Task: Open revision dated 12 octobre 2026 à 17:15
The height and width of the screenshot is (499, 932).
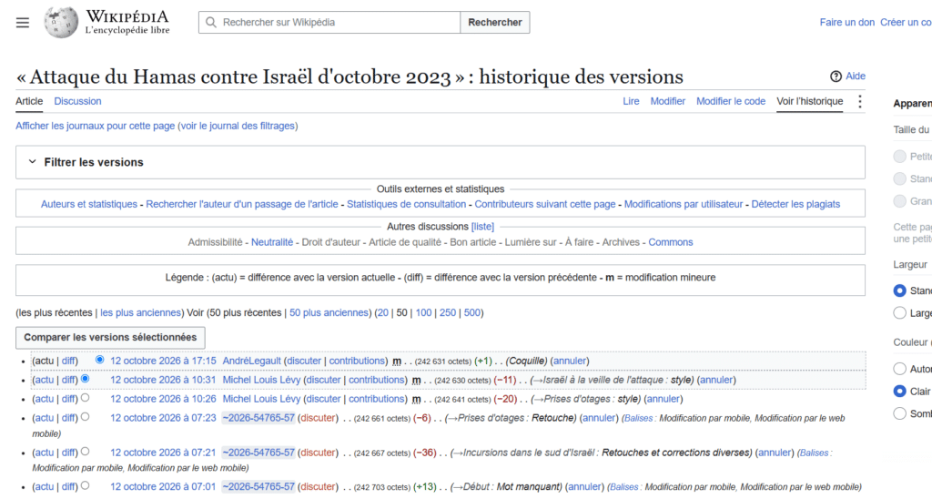Action: (163, 361)
